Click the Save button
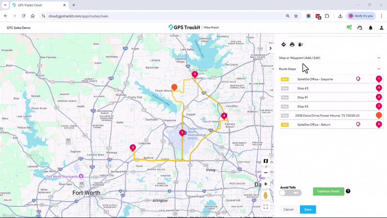387x218 pixels. point(308,209)
